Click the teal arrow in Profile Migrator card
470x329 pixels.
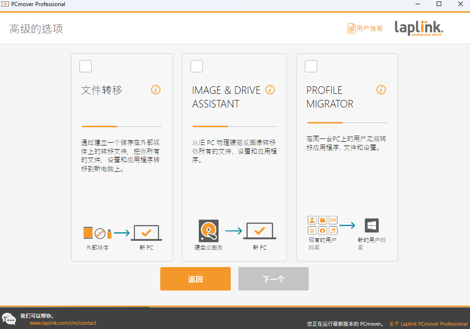click(347, 225)
